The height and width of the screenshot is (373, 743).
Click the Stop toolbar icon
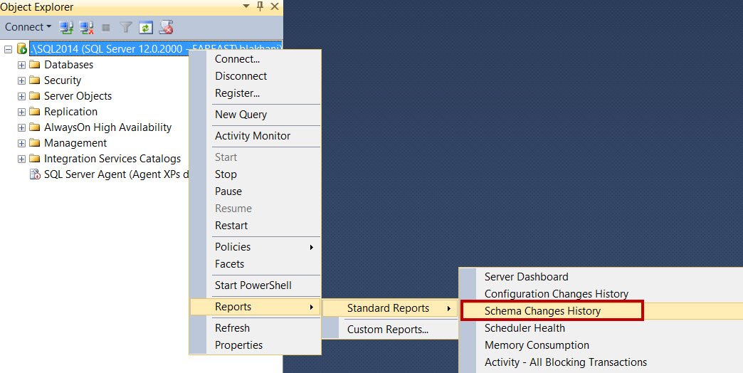[x=106, y=28]
